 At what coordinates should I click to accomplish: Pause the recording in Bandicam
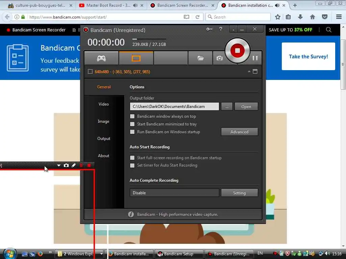[255, 58]
